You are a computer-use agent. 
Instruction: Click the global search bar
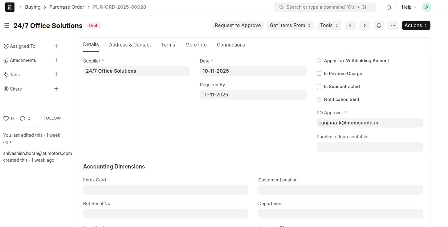pyautogui.click(x=325, y=7)
